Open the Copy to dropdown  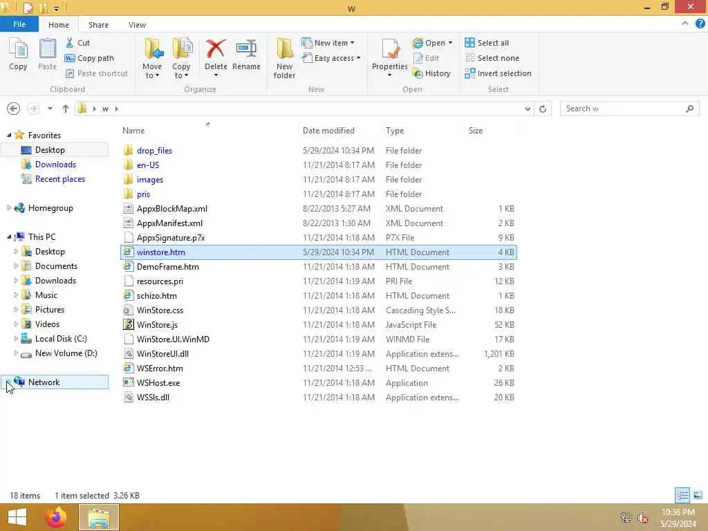tap(181, 71)
